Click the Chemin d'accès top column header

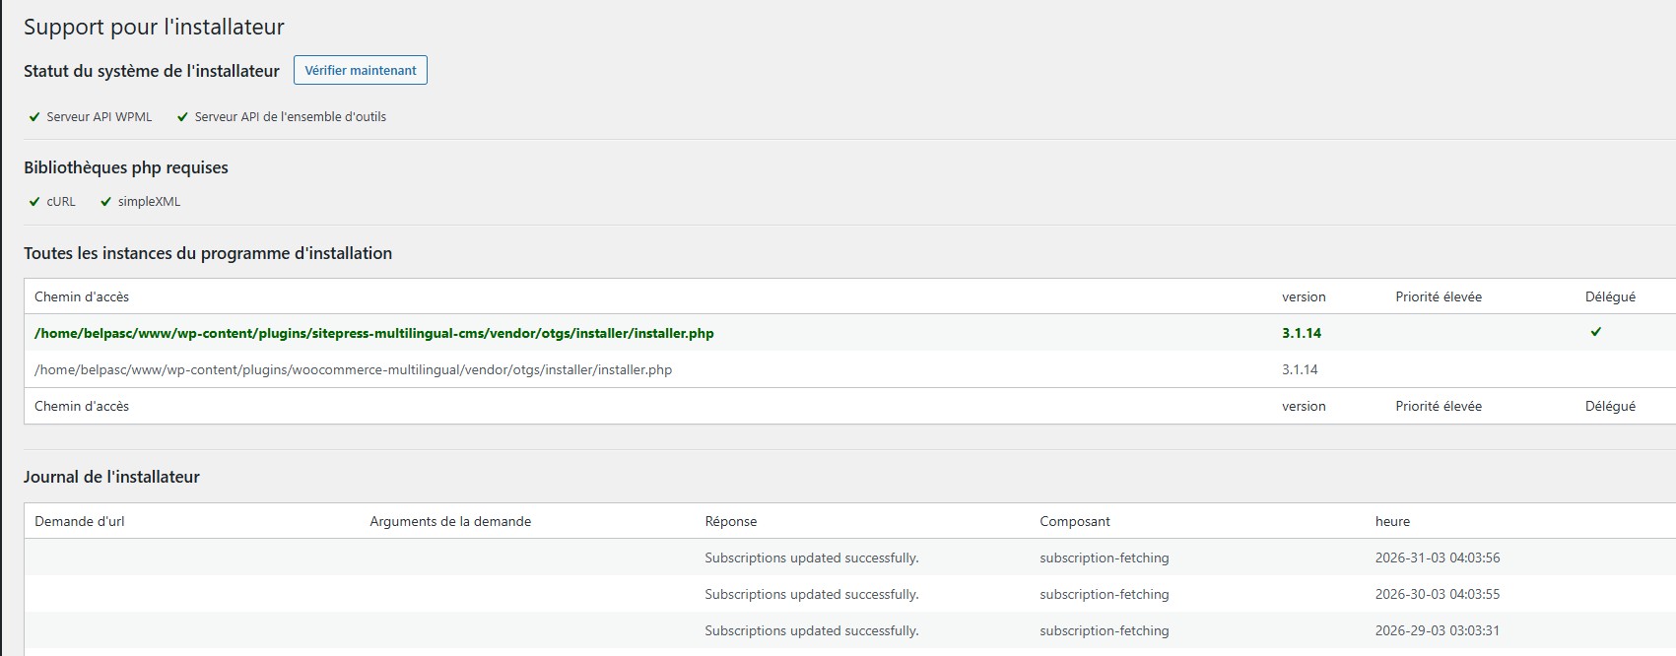[82, 296]
